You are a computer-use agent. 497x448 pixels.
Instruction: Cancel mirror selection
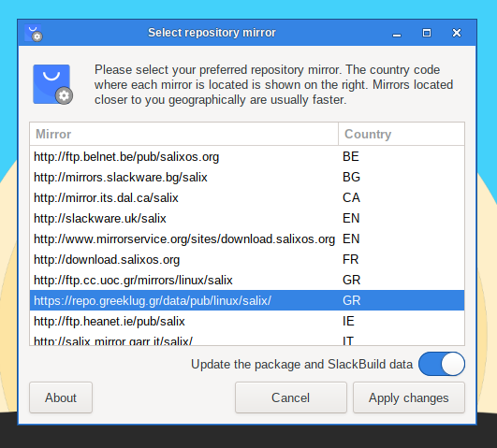(x=291, y=397)
